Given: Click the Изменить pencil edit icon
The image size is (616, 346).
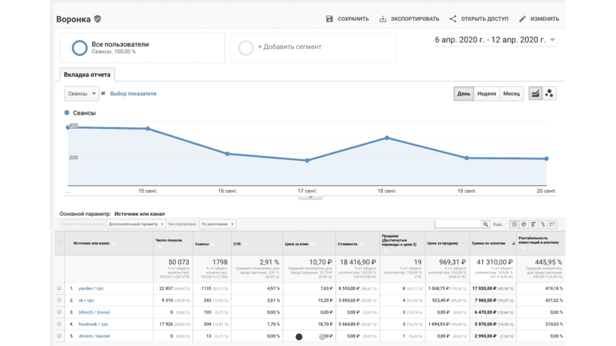Looking at the screenshot, I should click(x=523, y=19).
